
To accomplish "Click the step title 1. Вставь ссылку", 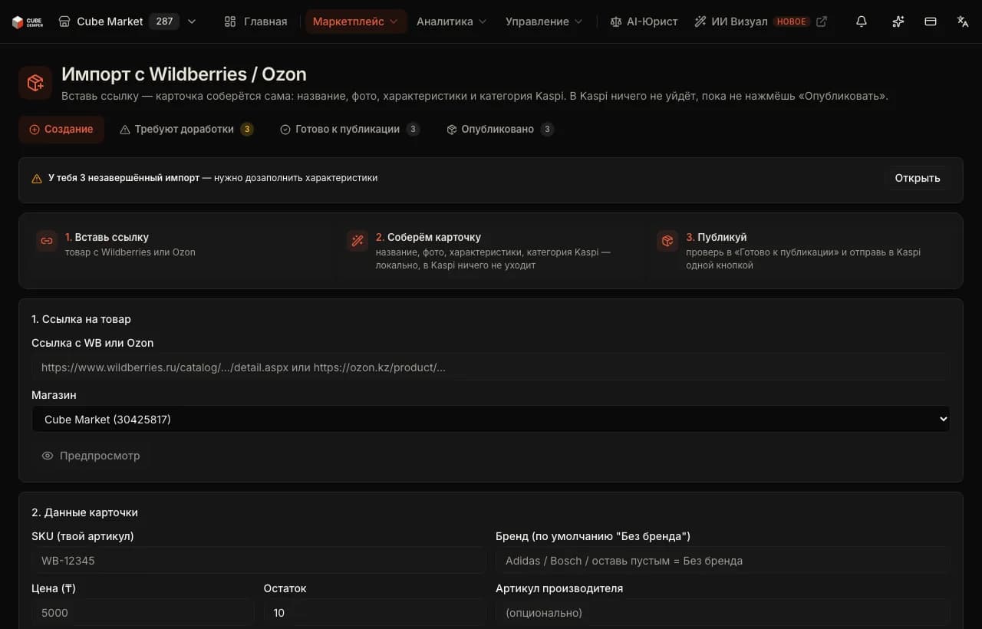I will [x=107, y=238].
